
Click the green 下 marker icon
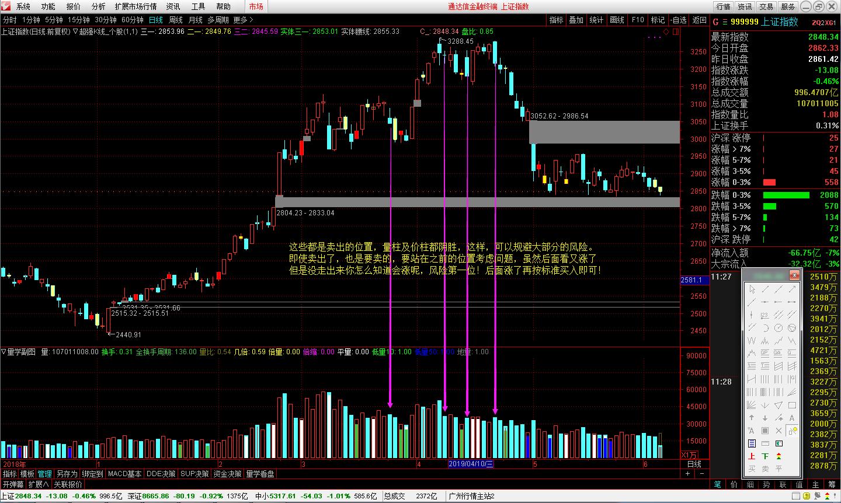pyautogui.click(x=765, y=456)
